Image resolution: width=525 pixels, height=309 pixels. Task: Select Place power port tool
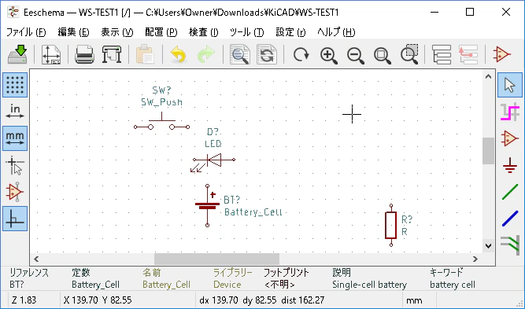pyautogui.click(x=509, y=165)
